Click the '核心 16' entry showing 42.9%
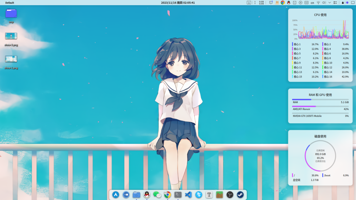 pyautogui.click(x=335, y=77)
